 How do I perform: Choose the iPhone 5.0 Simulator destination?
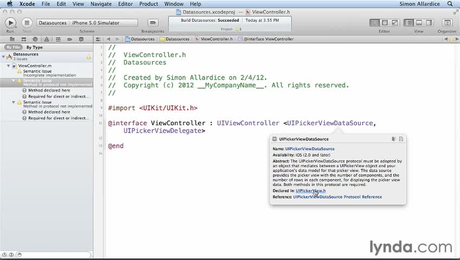click(x=96, y=23)
